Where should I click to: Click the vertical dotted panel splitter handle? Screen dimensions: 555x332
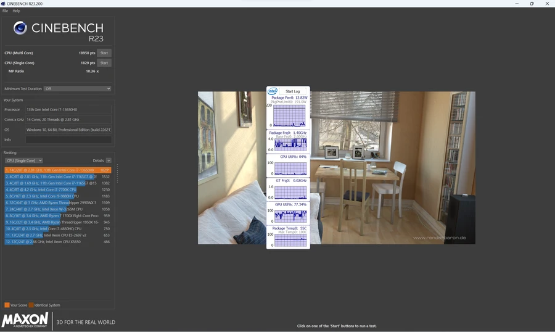(117, 173)
